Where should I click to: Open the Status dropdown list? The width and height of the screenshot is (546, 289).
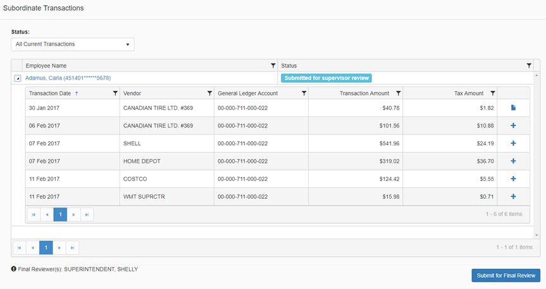tap(72, 44)
